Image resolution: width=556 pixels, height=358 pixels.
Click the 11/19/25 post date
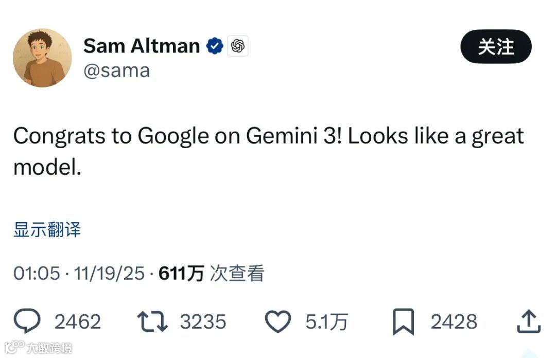pos(109,273)
